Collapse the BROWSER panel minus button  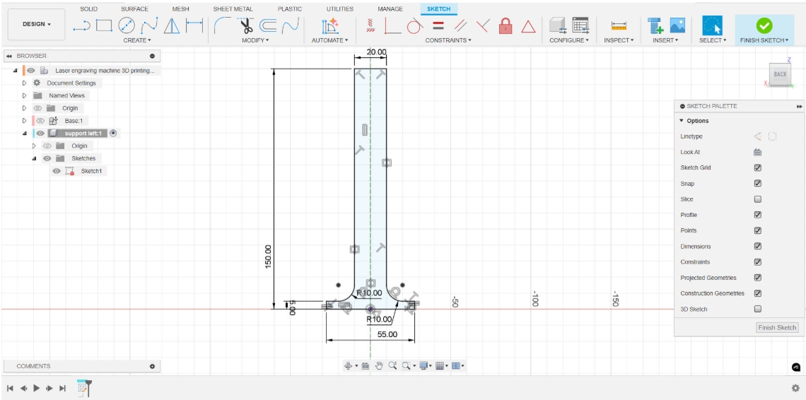pos(152,56)
